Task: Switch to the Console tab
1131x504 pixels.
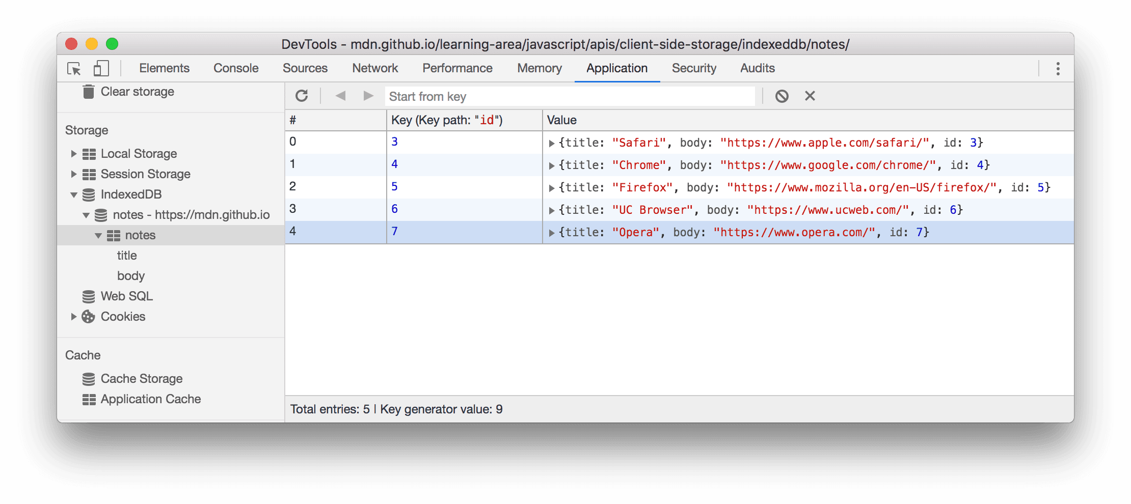Action: click(235, 68)
